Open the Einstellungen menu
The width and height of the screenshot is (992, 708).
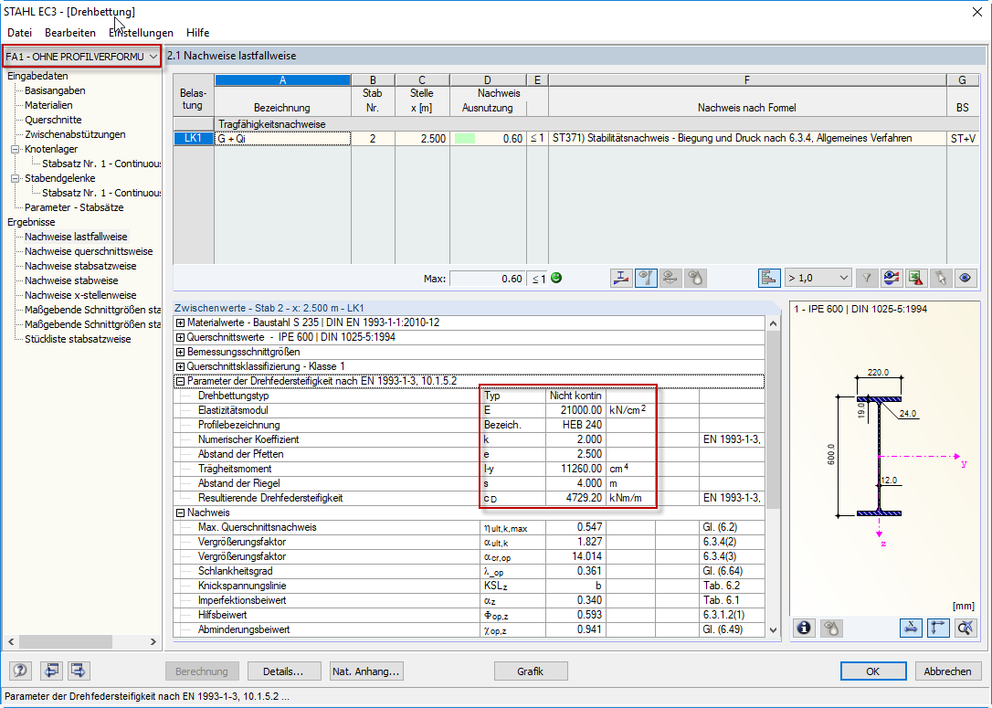[141, 33]
